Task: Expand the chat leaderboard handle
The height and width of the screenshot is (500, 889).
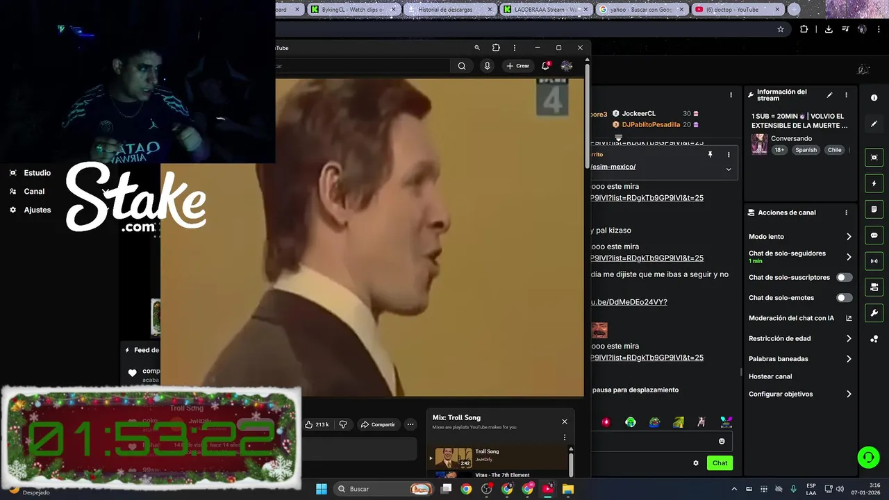Action: click(x=618, y=137)
